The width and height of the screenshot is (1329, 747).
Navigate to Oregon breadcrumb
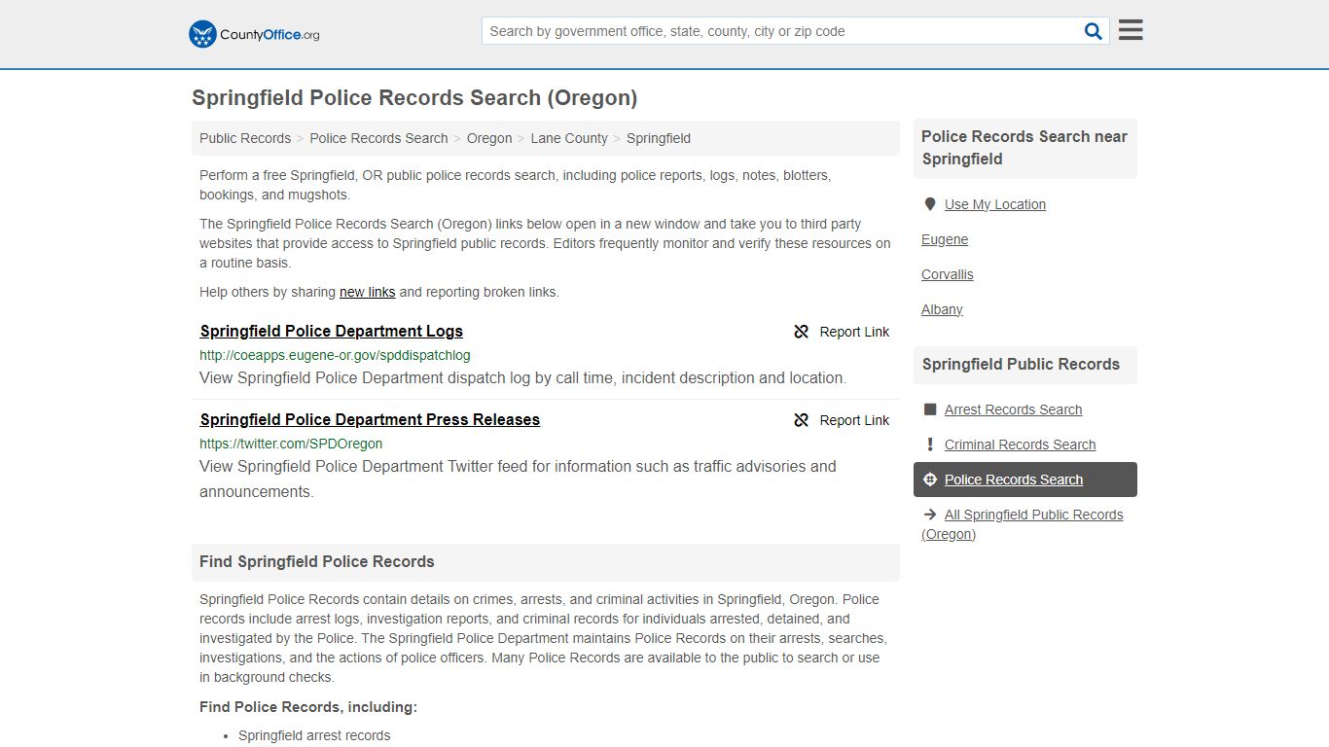coord(489,138)
